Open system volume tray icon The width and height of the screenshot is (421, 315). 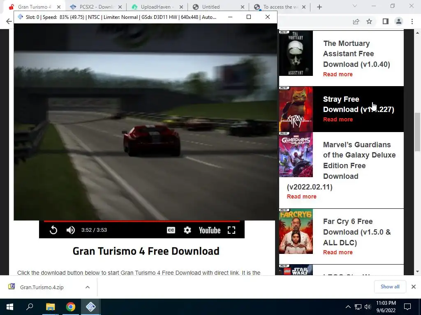tap(368, 307)
